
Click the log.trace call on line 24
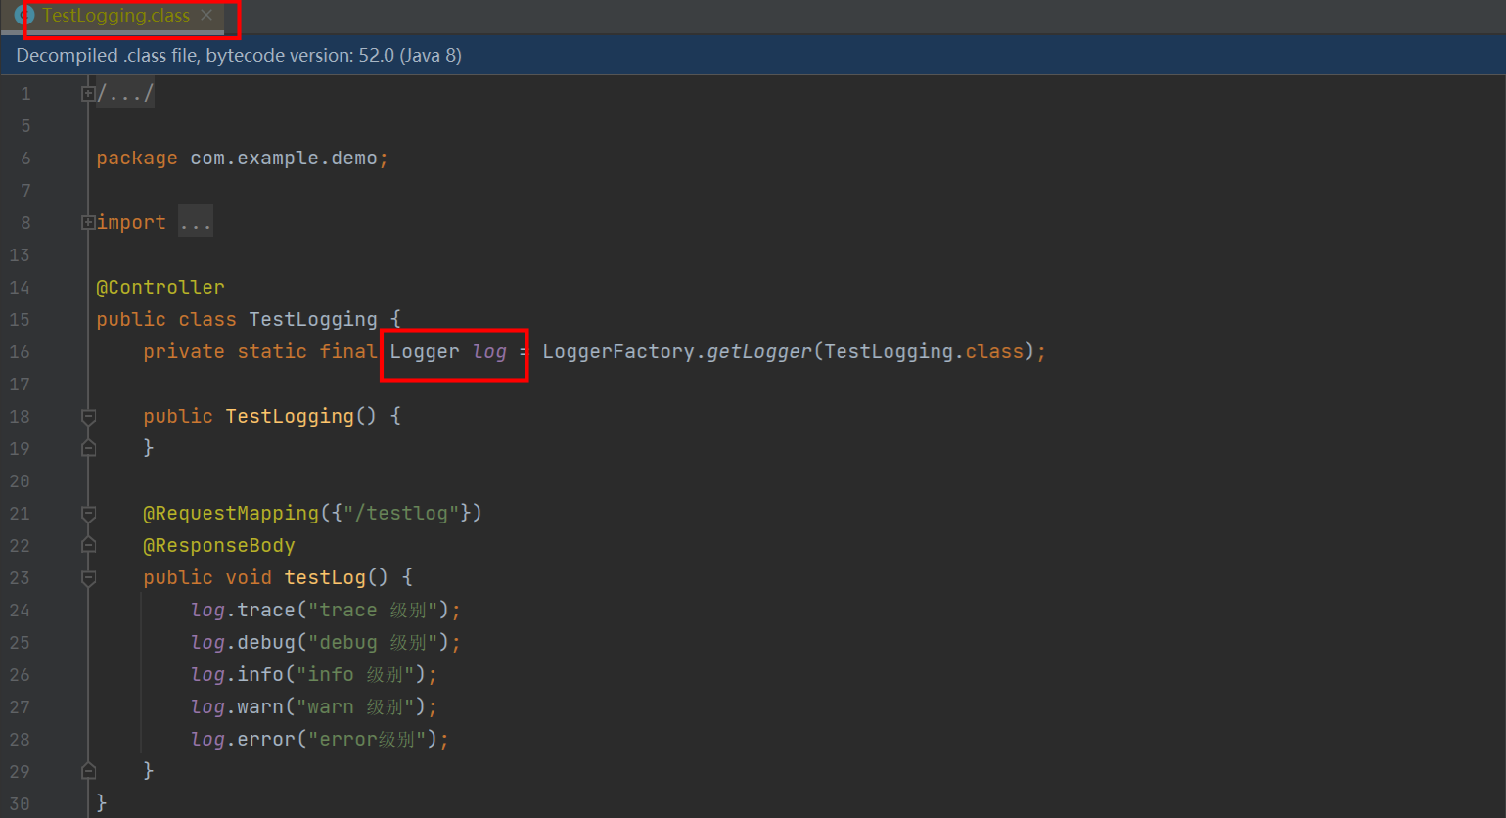pos(325,611)
